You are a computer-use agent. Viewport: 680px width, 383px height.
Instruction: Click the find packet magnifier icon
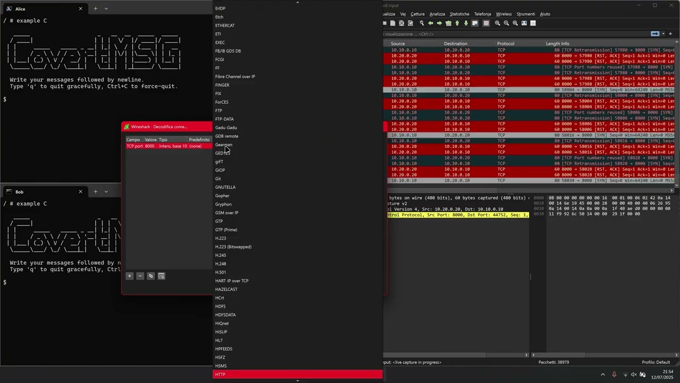coord(422,23)
